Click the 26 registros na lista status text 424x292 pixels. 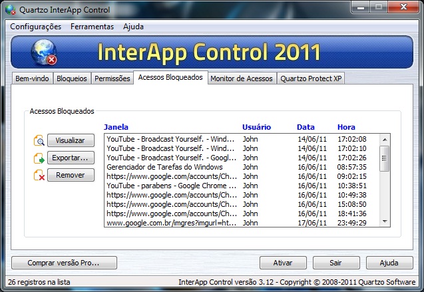click(x=39, y=282)
